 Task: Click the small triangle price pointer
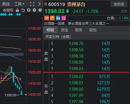pos(25,95)
